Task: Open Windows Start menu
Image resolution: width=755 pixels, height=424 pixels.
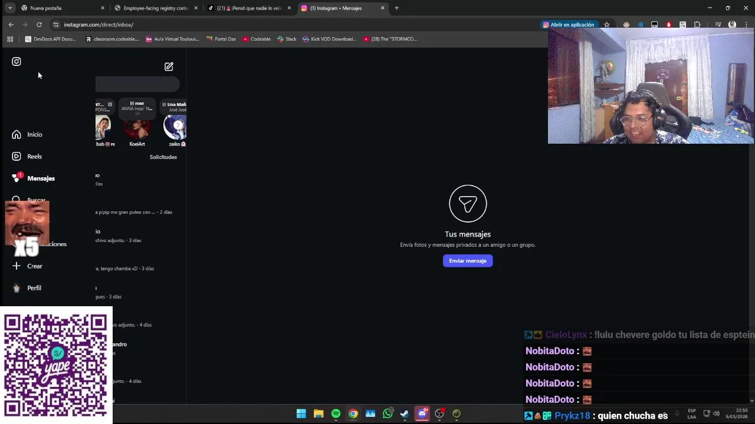Action: coord(301,414)
